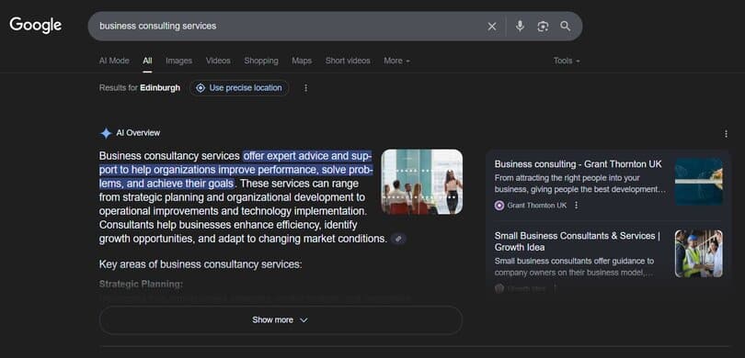This screenshot has height=358, width=745.
Task: Click the source link chip icon after paragraph
Action: click(x=398, y=239)
